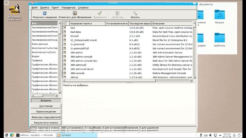This screenshot has width=246, height=138.
Task: Open the Шаблоны folder in file manager
Action: coord(219,39)
